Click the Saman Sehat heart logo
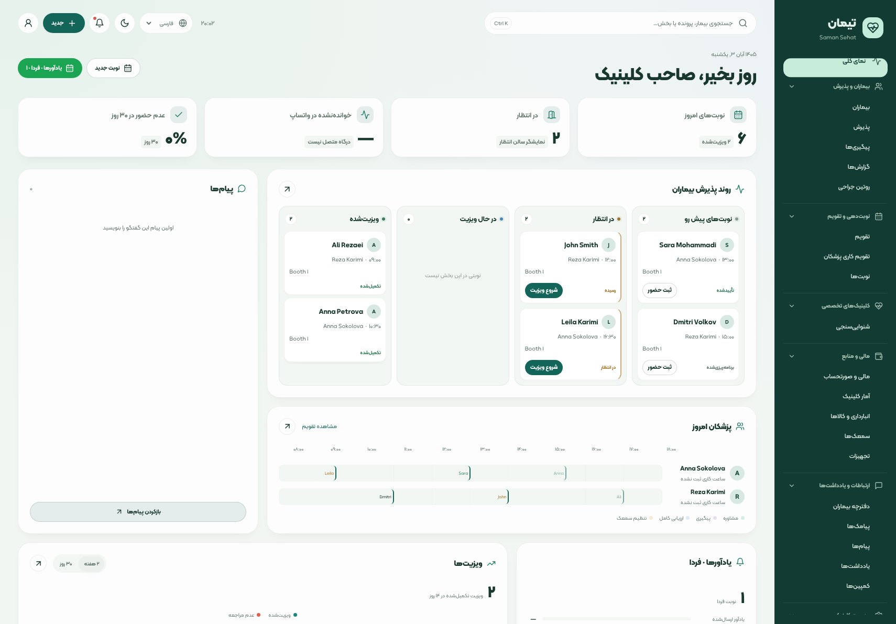Image resolution: width=896 pixels, height=624 pixels. click(x=872, y=28)
